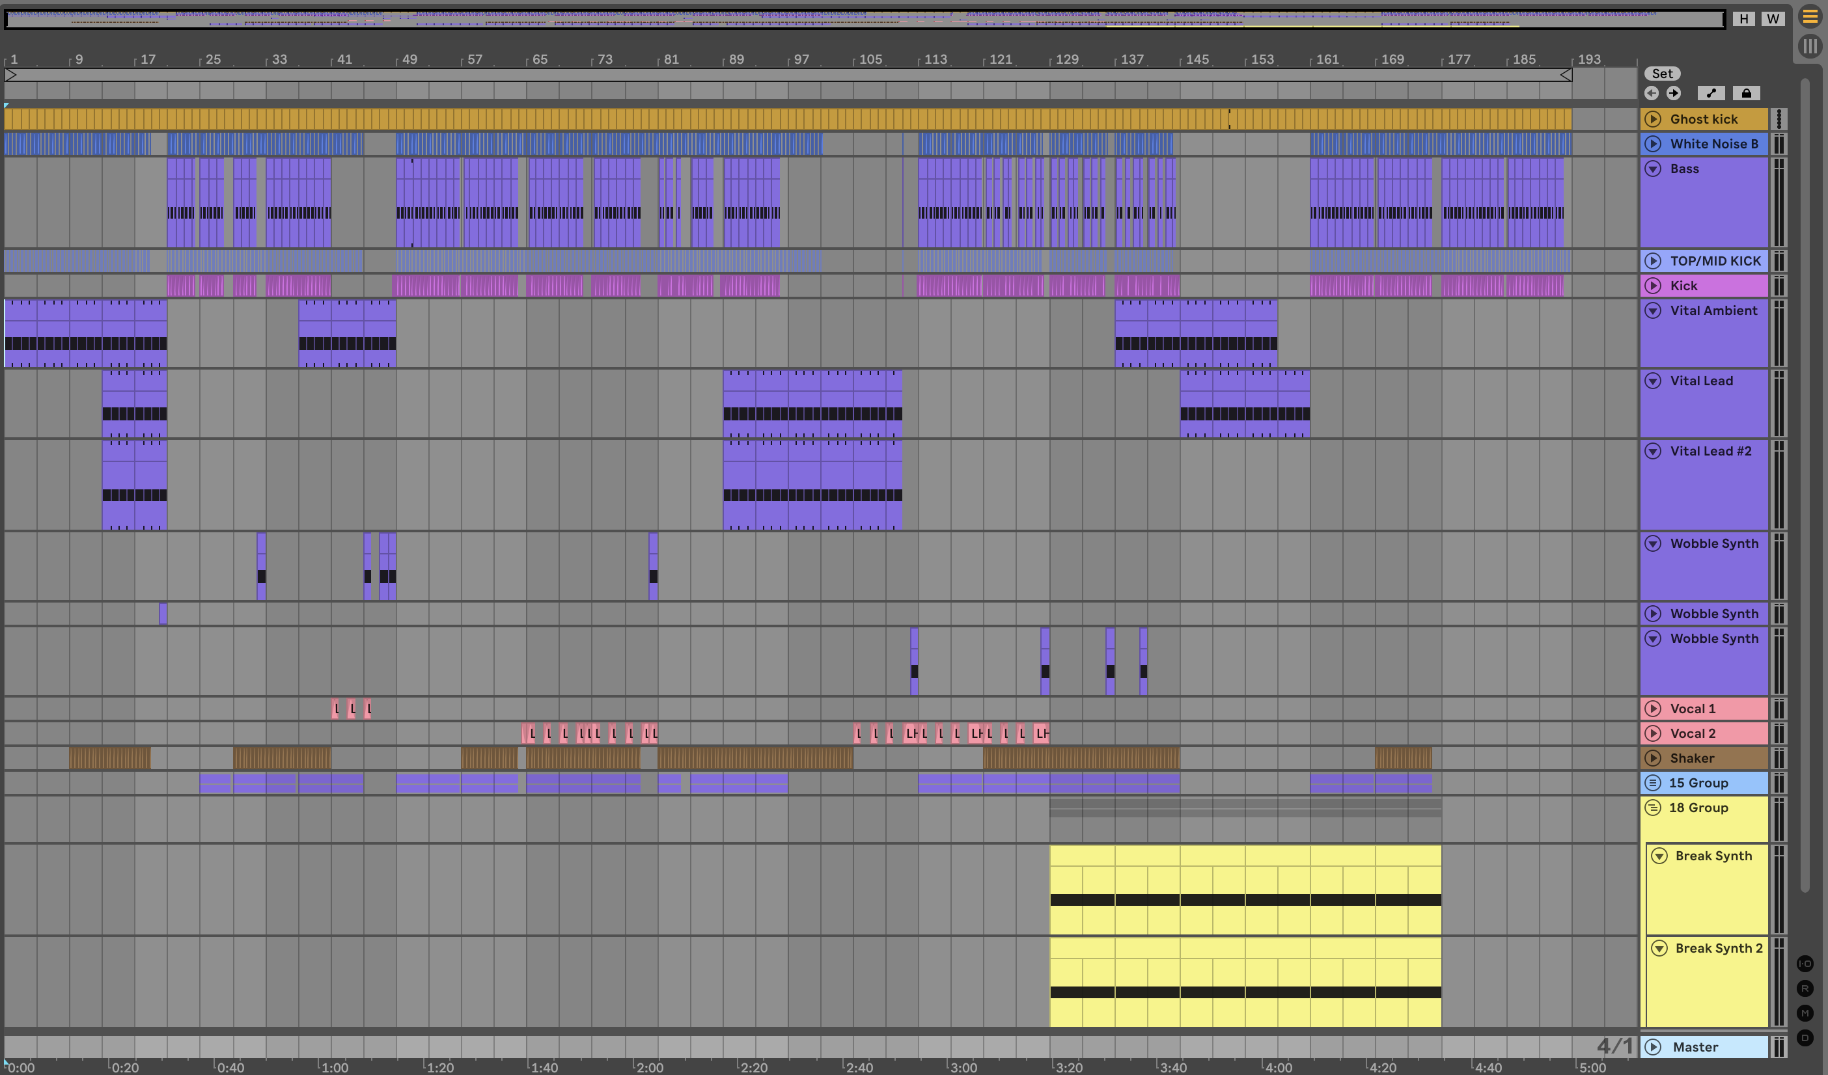Show the Returns section R button
The image size is (1828, 1075).
[1805, 988]
